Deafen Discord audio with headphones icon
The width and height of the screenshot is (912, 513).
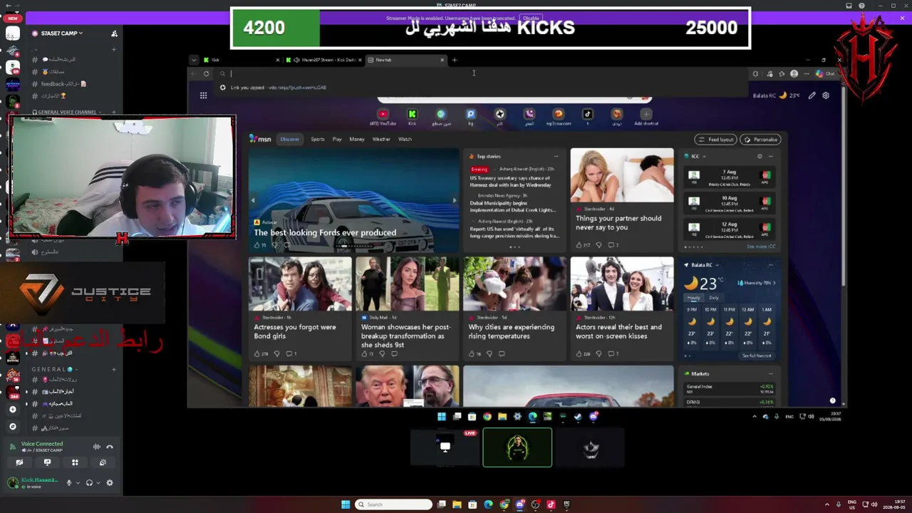[89, 483]
